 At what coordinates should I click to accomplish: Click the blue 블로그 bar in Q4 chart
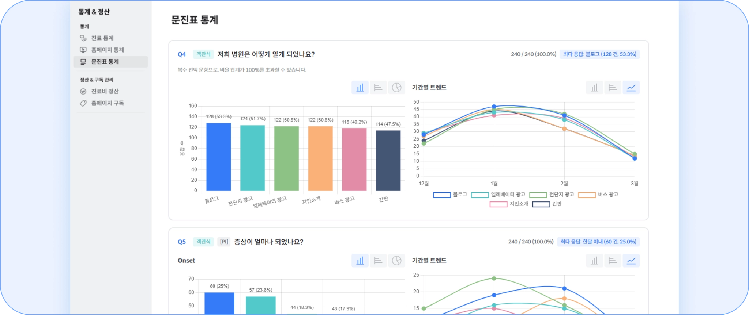click(219, 157)
